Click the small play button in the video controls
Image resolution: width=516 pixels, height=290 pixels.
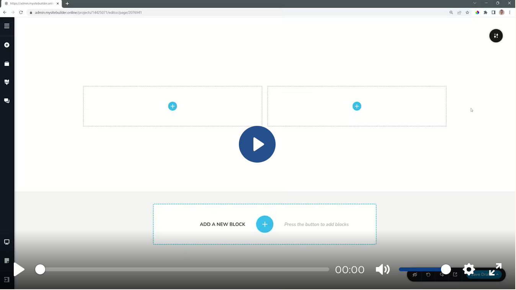coord(19,270)
